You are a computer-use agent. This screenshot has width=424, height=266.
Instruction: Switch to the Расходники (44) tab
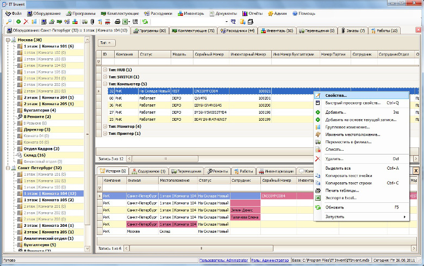(239, 31)
